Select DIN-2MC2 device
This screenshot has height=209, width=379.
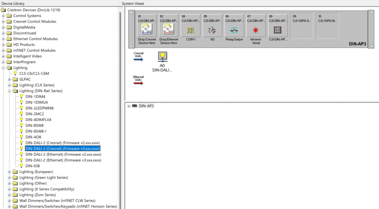[x=34, y=114]
